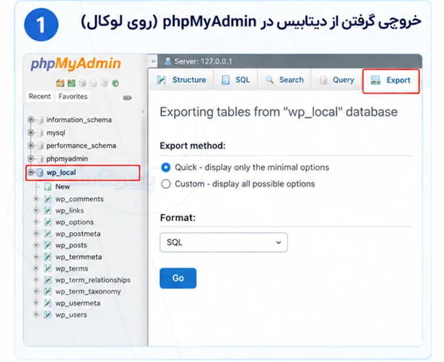Screen dimensions: 444x362
Task: Select Custom export method radio button
Action: tap(166, 184)
